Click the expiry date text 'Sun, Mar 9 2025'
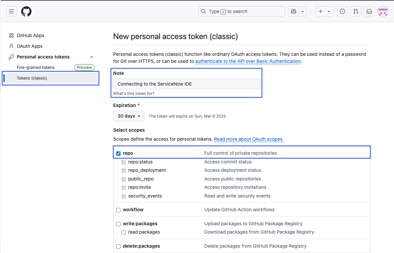Screen dimensions: 394x253 point(210,116)
